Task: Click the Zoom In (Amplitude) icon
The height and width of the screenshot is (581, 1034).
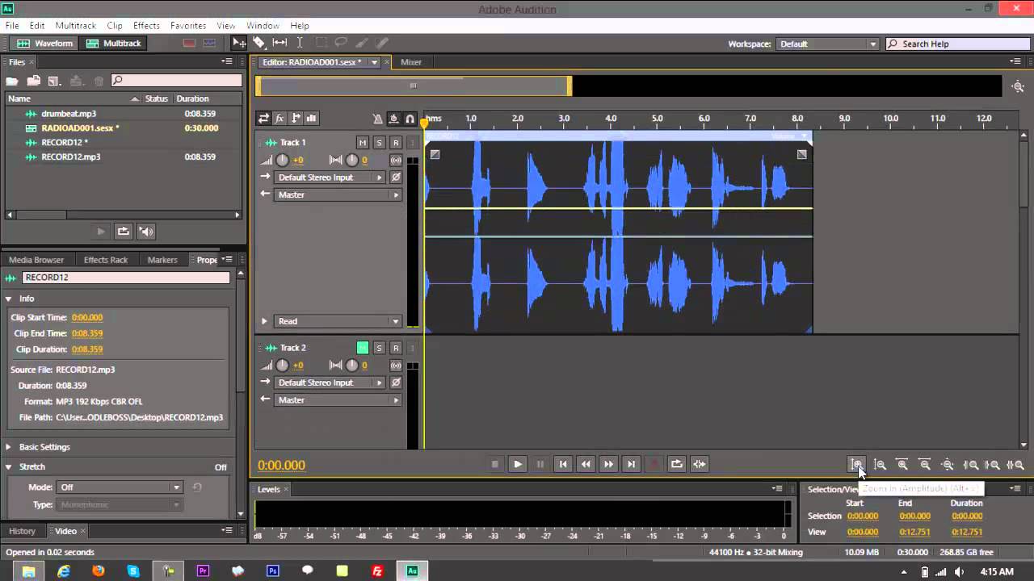Action: pos(856,464)
